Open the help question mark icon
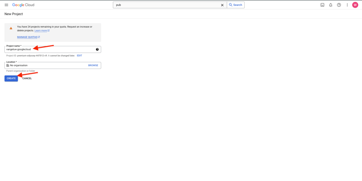Image resolution: width=362 pixels, height=181 pixels. pos(339,5)
